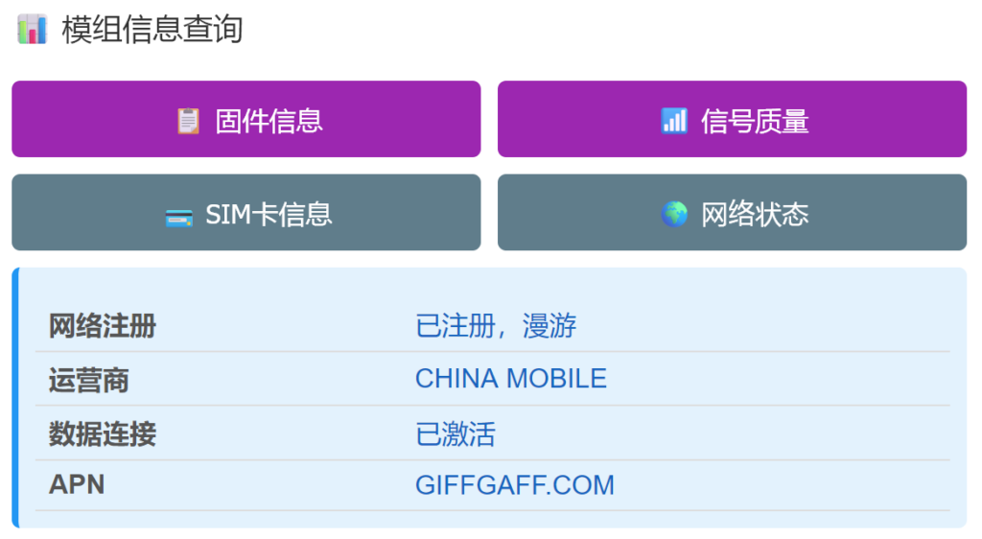This screenshot has width=982, height=539.
Task: Click the blue left border of results panel
Action: pyautogui.click(x=15, y=398)
